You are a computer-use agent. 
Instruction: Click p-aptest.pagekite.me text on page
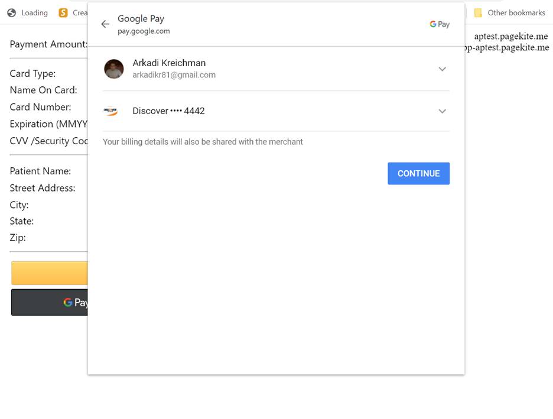(x=507, y=47)
